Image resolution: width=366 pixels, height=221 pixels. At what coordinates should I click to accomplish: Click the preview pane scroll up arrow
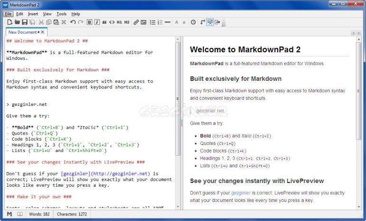(359, 40)
